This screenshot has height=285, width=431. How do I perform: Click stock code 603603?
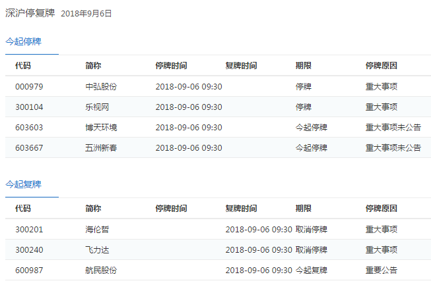(x=28, y=127)
